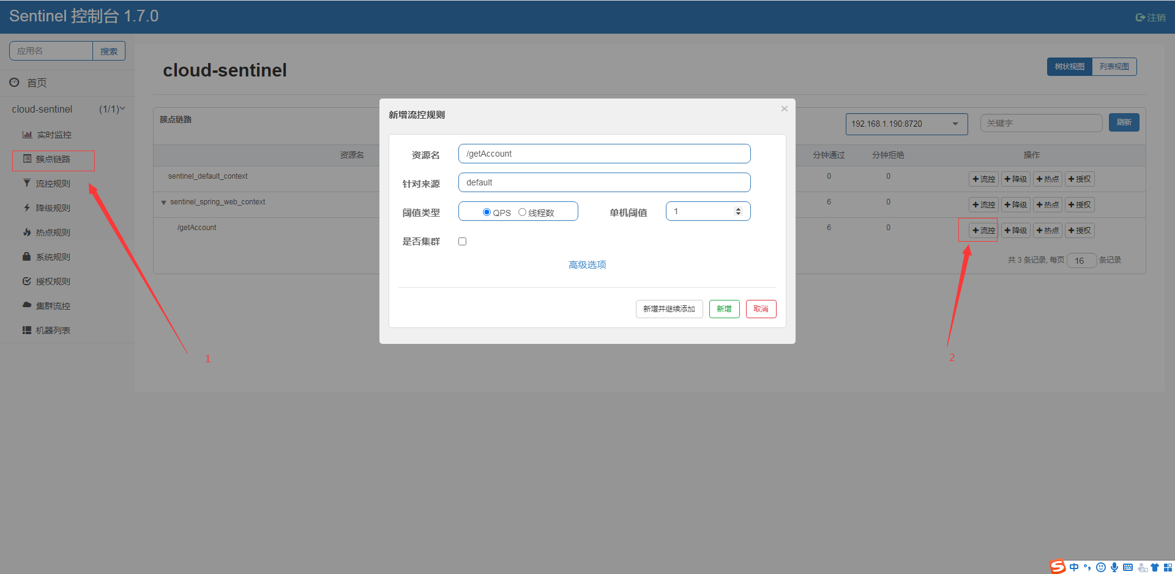Click +热点 in the /getAccount row

coord(1048,231)
